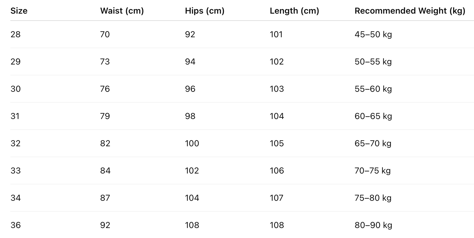Select length value 104 in size 31 row

[277, 116]
